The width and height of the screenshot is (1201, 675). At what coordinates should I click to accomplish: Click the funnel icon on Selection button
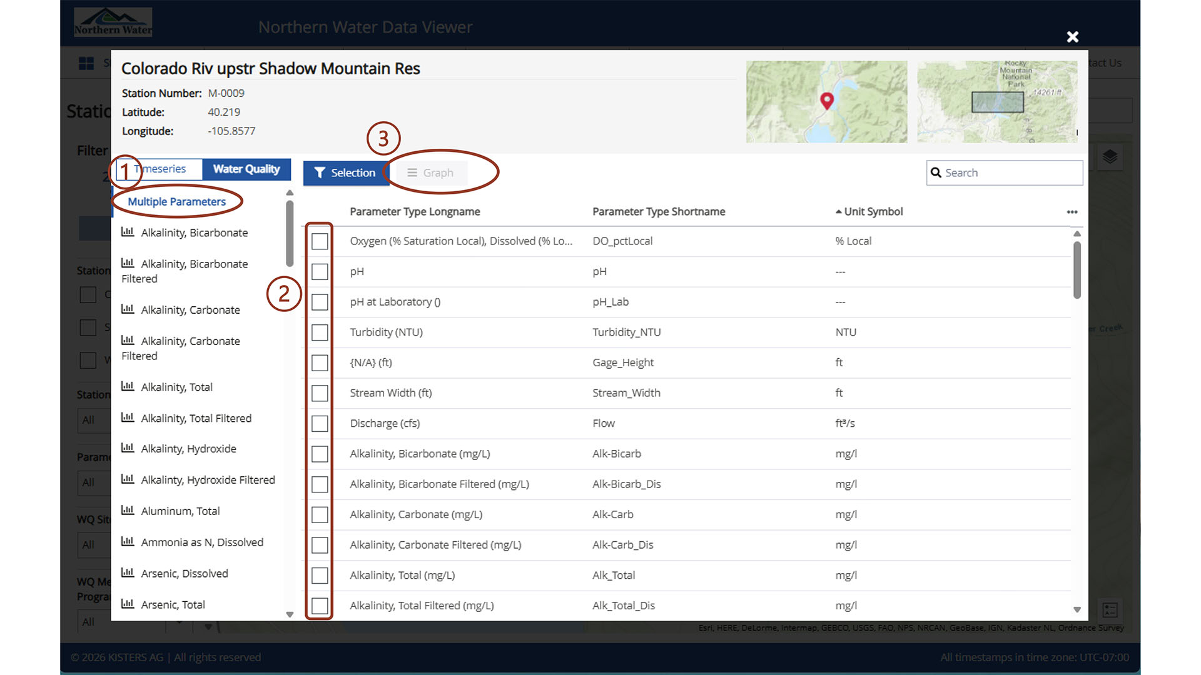pyautogui.click(x=320, y=173)
